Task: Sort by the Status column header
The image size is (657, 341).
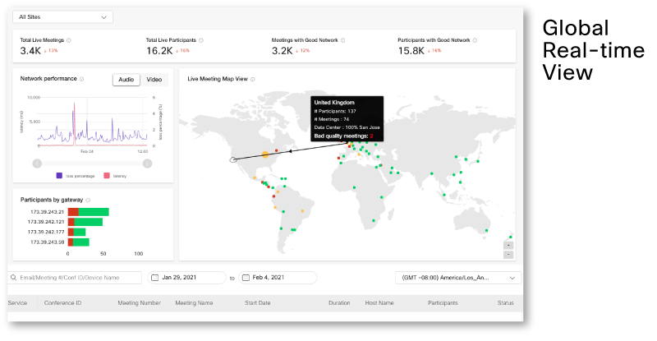Action: tap(505, 303)
